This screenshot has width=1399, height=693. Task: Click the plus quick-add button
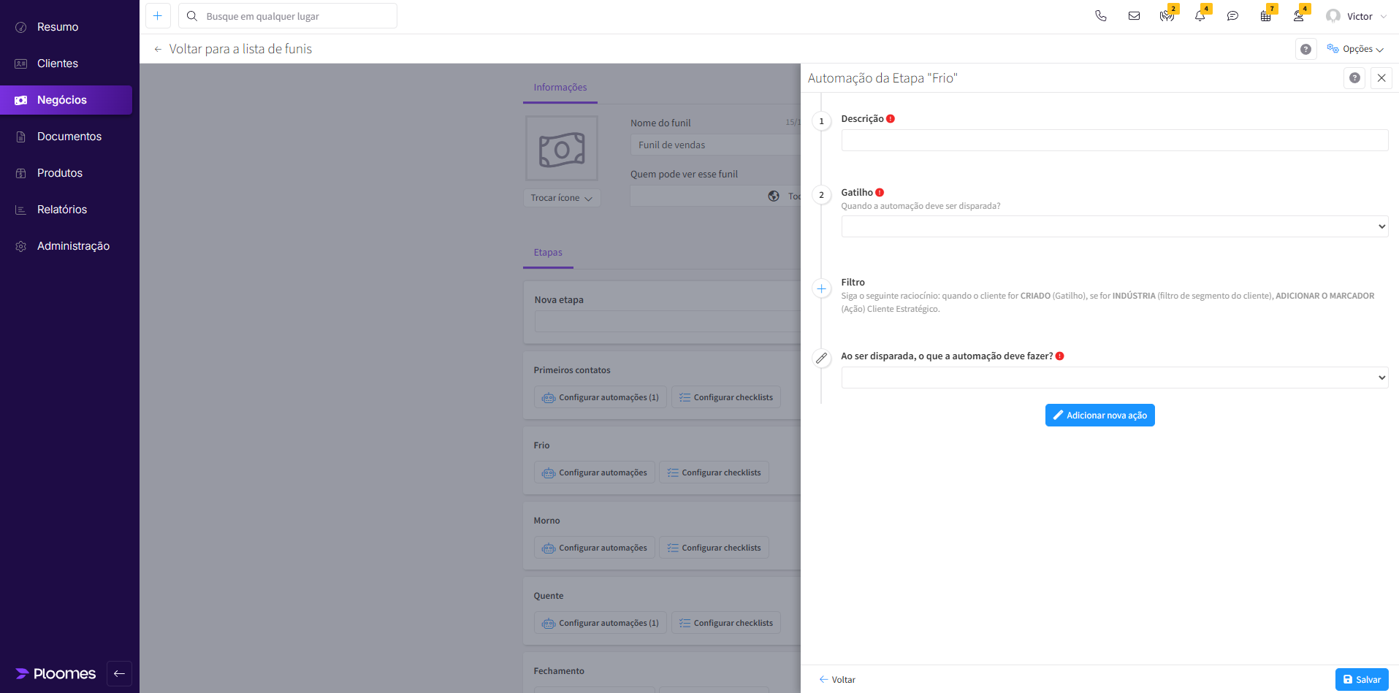click(158, 16)
